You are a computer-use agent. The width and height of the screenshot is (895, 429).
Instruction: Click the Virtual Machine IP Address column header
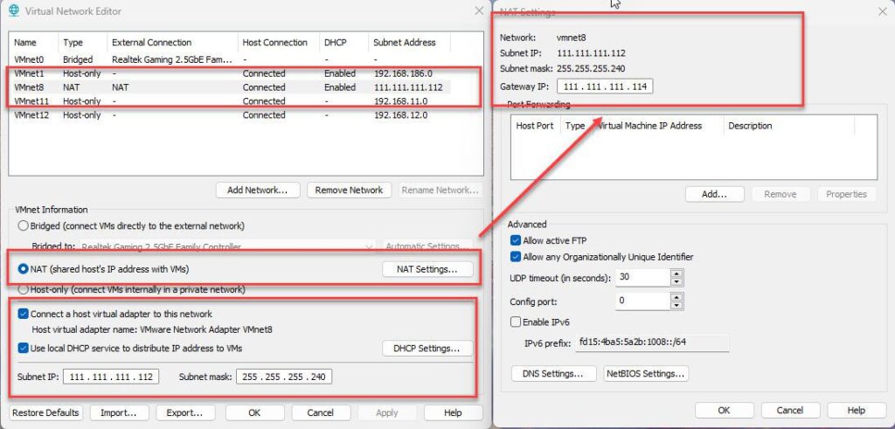tap(657, 126)
